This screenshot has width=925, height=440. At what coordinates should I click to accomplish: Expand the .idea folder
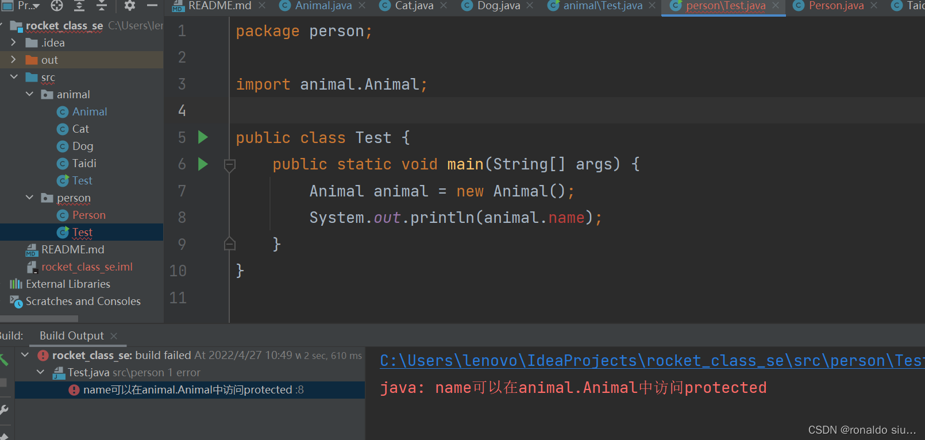13,43
